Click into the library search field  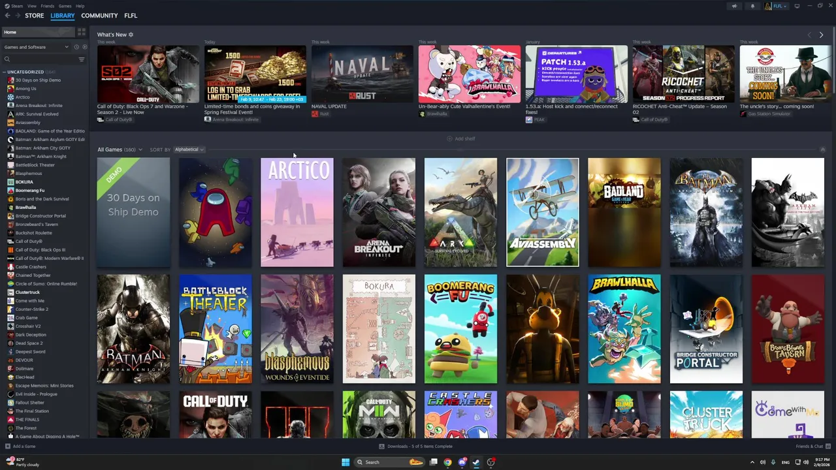coord(43,59)
